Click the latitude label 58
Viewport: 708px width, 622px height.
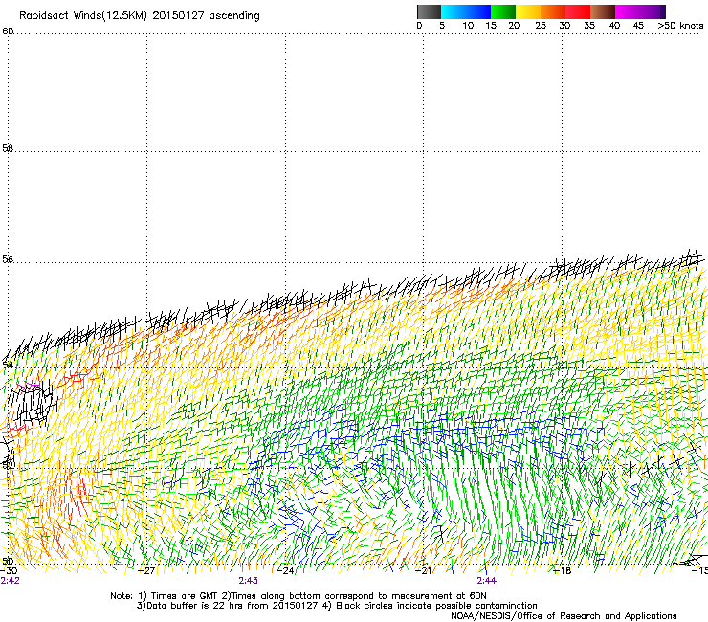(x=8, y=148)
